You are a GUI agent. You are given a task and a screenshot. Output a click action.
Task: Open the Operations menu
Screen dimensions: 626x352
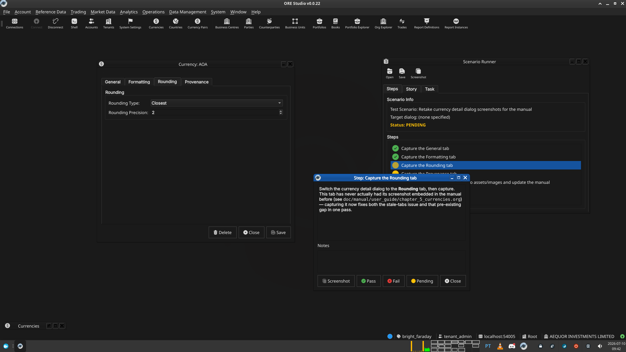153,12
